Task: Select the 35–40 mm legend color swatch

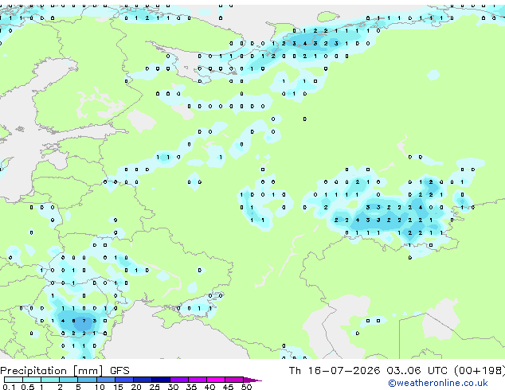Action: pyautogui.click(x=198, y=380)
